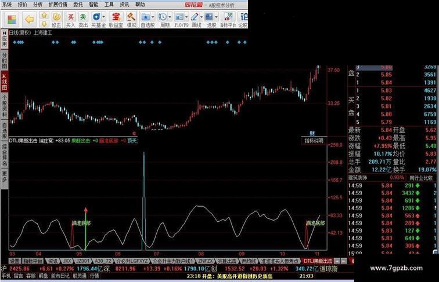Select the 两均线 indicator tab

coord(249,261)
